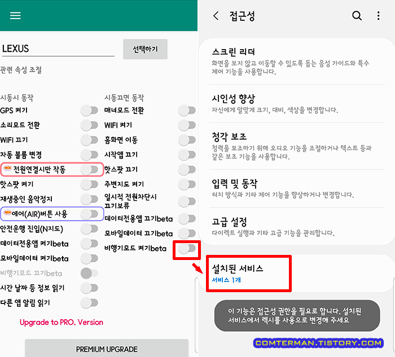The image size is (395, 357).
Task: Click the 선택하기 button
Action: tap(145, 49)
